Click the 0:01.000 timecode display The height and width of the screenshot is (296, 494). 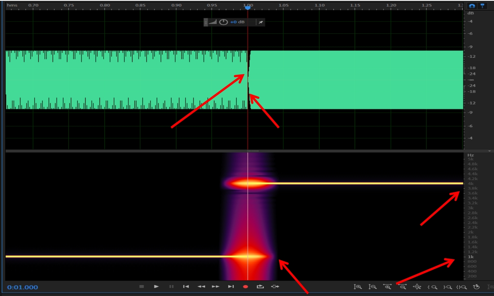[22, 287]
